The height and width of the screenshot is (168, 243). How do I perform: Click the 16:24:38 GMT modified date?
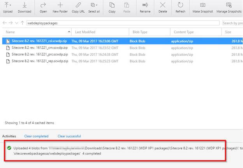(x=95, y=55)
